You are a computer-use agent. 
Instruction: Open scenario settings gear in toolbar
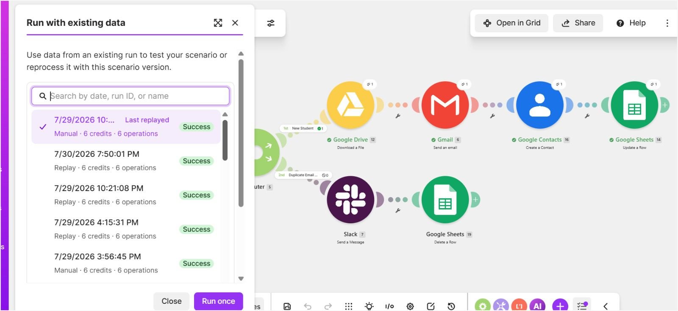pos(410,306)
